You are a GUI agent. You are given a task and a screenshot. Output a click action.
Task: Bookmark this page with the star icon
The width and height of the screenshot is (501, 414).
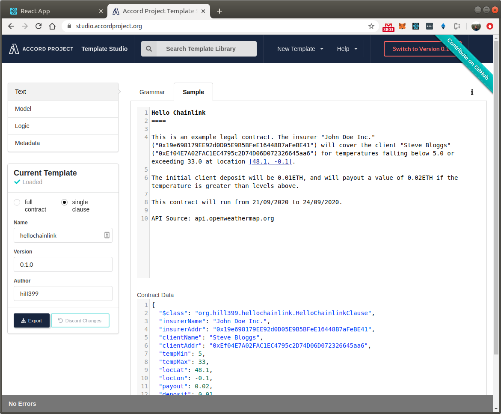point(371,26)
